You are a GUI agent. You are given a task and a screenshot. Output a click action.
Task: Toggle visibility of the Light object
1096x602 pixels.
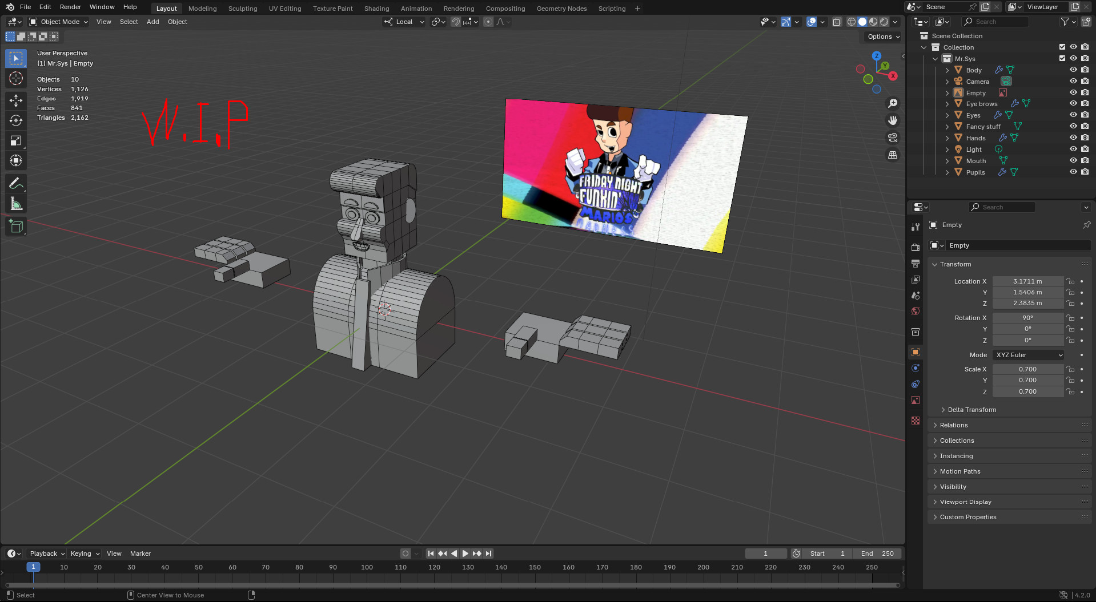pyautogui.click(x=1073, y=150)
